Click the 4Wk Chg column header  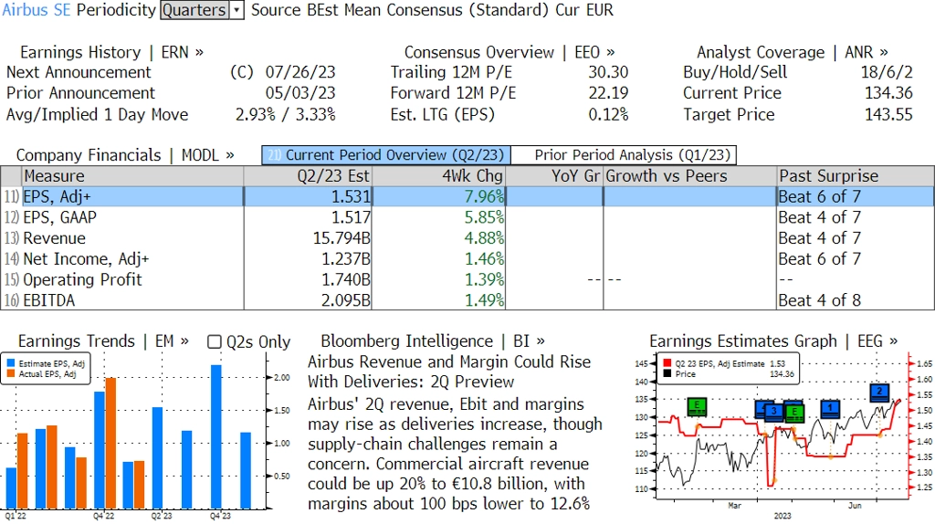[439, 176]
